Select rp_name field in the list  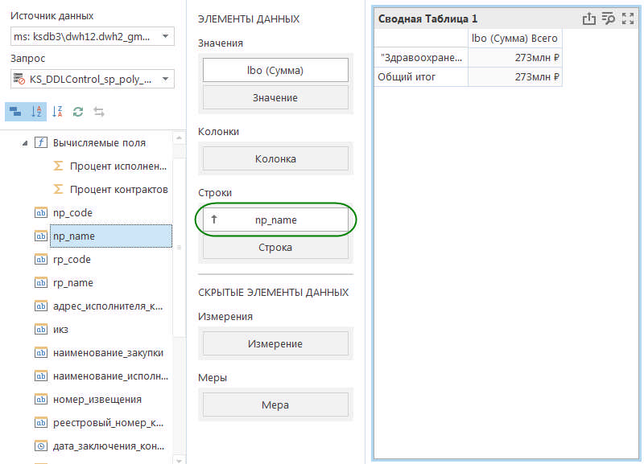[73, 282]
